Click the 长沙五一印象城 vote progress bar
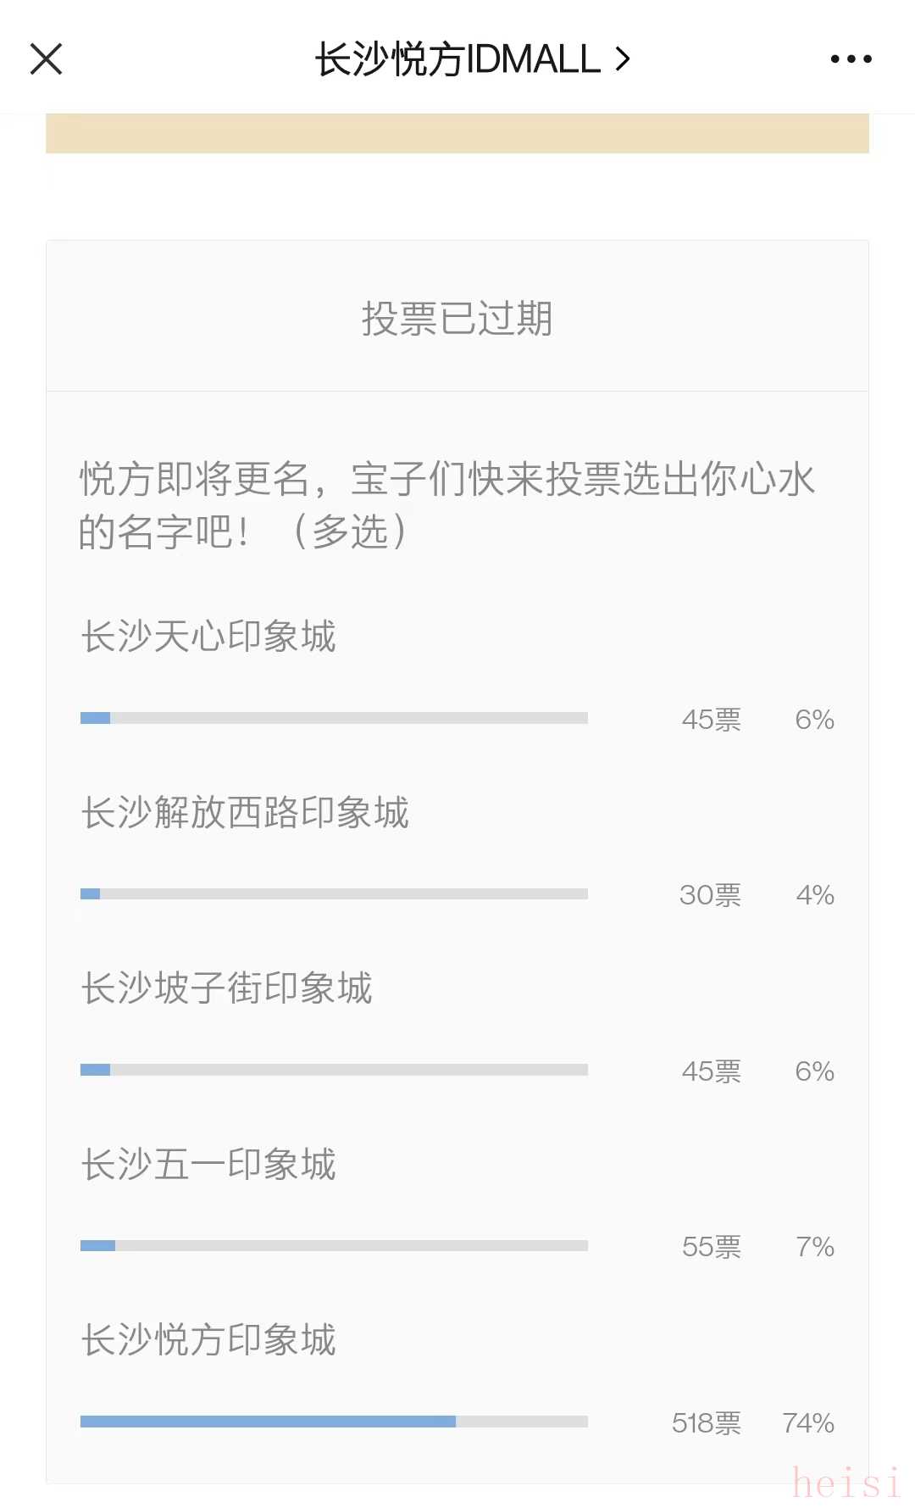 (x=334, y=1245)
